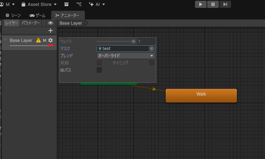Image resolution: width=265 pixels, height=159 pixels.
Task: Add a new layer with plus icon
Action: [51, 31]
